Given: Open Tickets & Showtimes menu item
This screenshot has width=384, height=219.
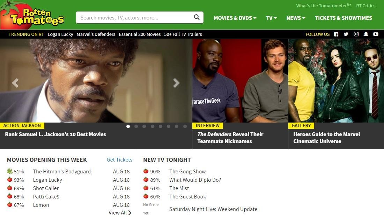Looking at the screenshot, I should coord(344,18).
